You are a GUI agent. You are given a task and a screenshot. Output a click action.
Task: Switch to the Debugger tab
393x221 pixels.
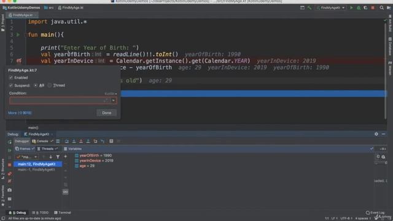(22, 141)
